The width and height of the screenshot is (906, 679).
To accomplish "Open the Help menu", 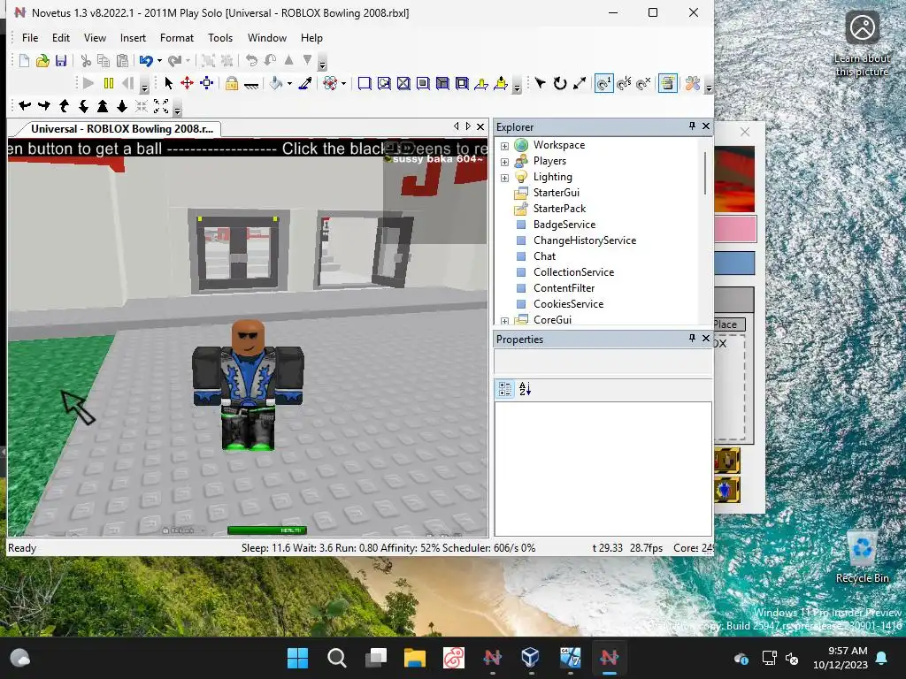I will [311, 37].
